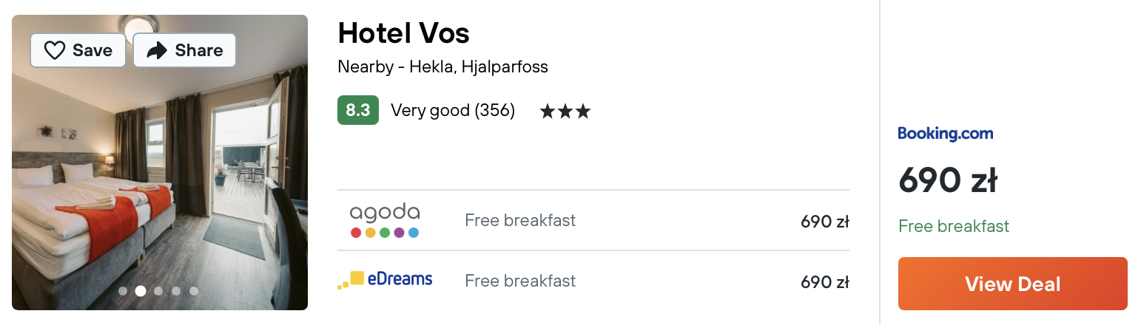Image resolution: width=1141 pixels, height=325 pixels.
Task: Click the eDreams logo
Action: click(x=385, y=280)
